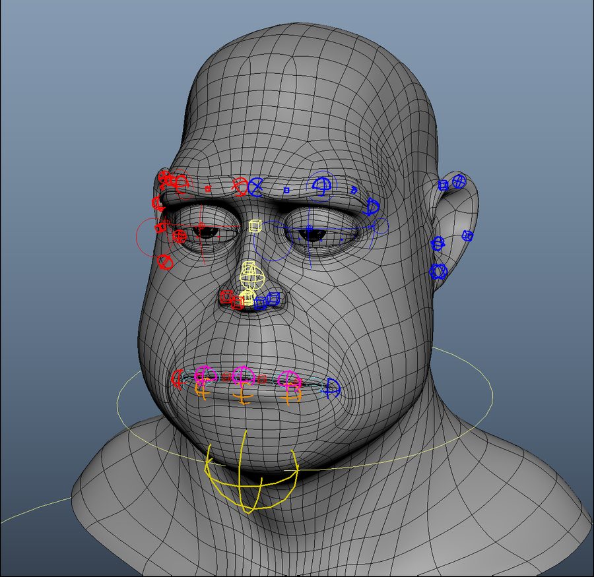
Task: Select the outermost red nostril cube control
Action: 226,297
